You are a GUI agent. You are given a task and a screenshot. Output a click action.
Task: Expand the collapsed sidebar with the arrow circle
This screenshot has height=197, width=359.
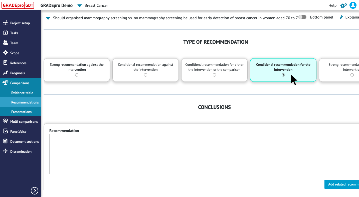pos(35,191)
